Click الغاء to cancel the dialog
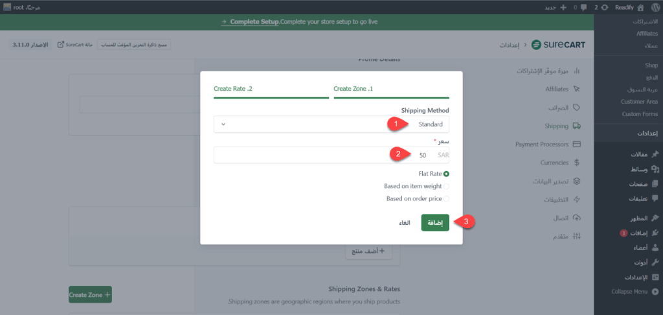Screen dimensions: 663x315 point(404,223)
